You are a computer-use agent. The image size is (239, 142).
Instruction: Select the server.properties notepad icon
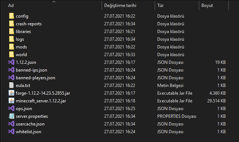tap(11, 116)
